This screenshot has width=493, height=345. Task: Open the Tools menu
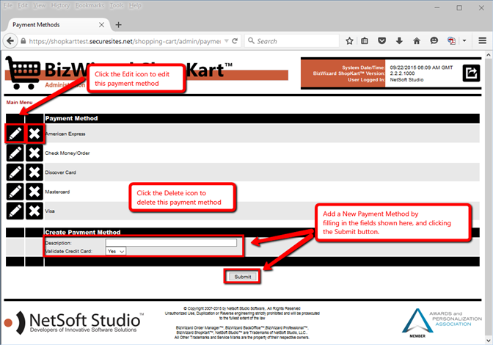[x=117, y=6]
